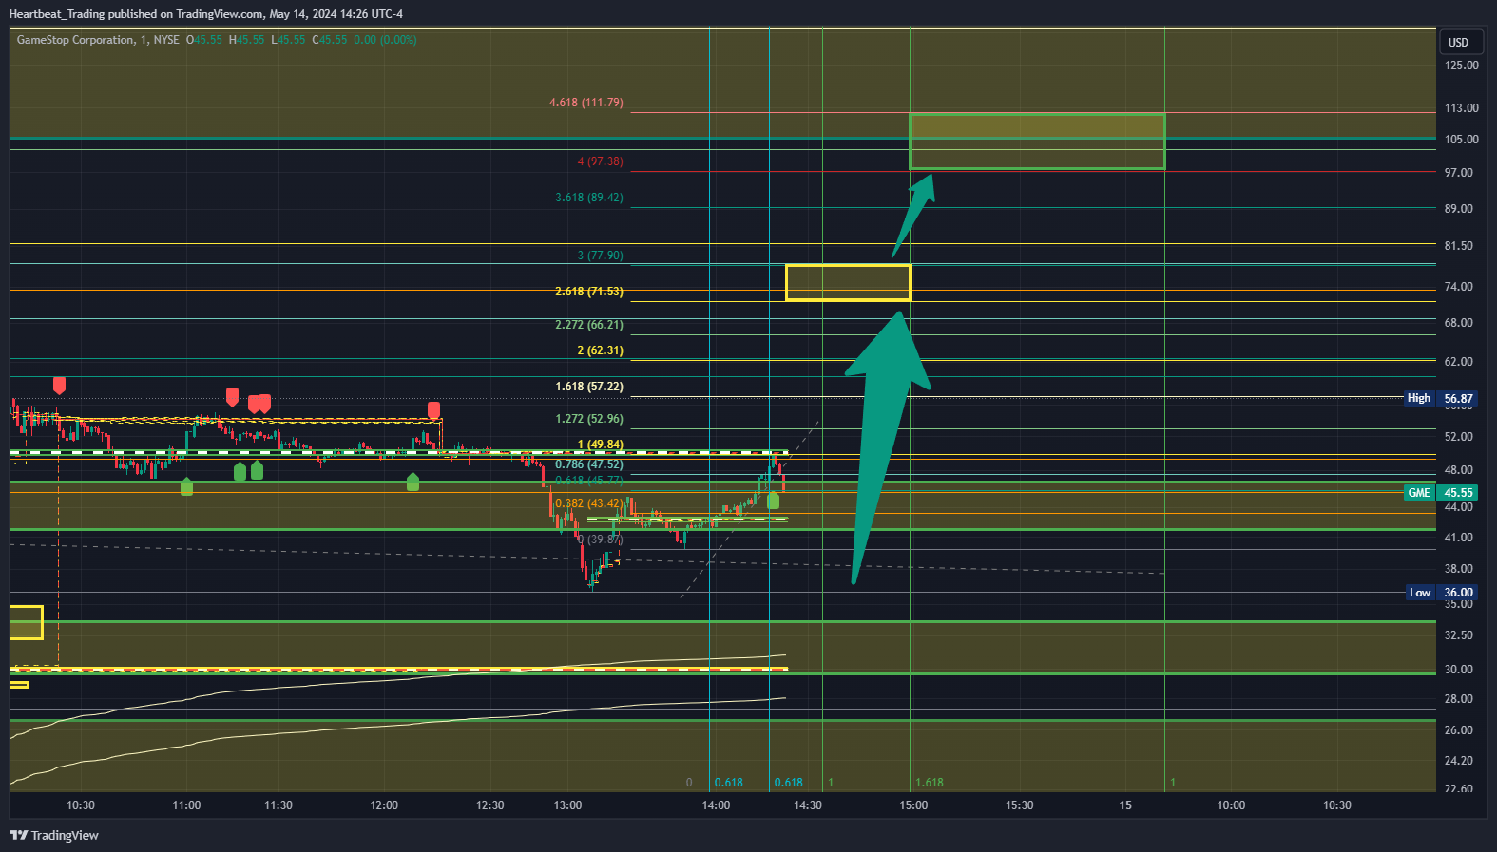Click the leftmost green up signal marker
The height and width of the screenshot is (852, 1497).
pyautogui.click(x=186, y=486)
